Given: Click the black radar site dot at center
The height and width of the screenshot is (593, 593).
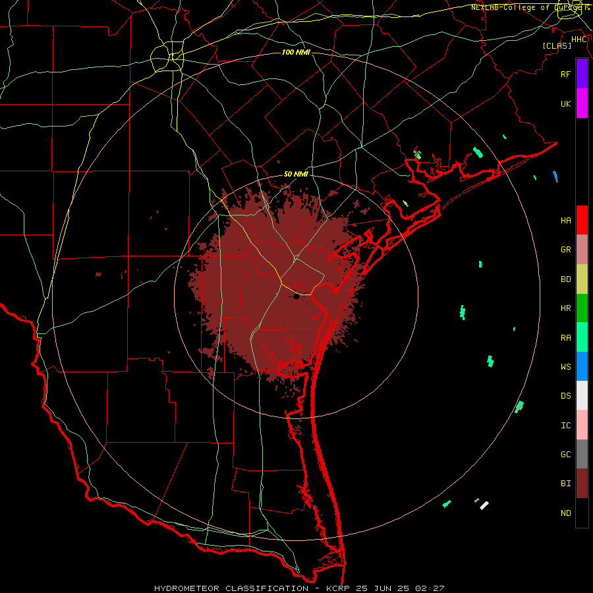Looking at the screenshot, I should tap(296, 297).
